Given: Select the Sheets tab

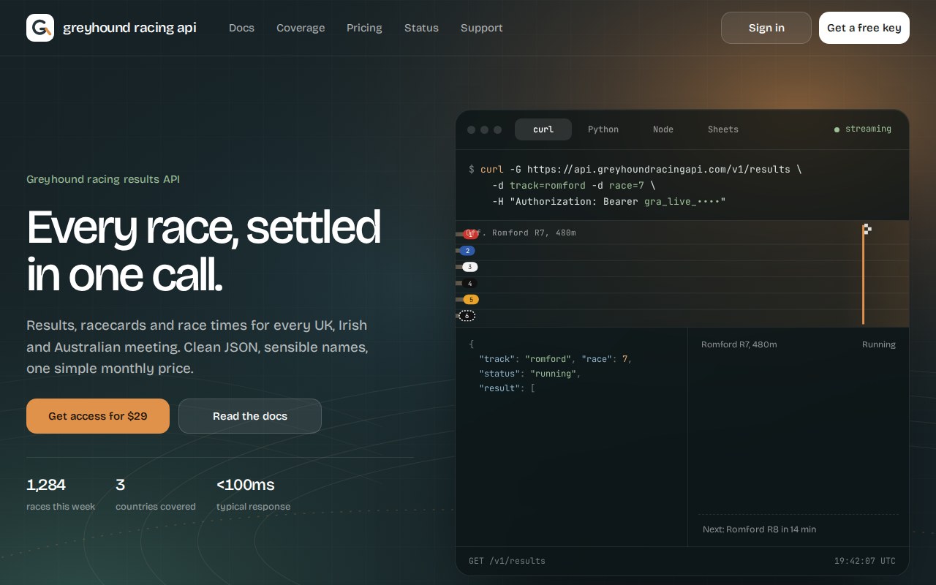Looking at the screenshot, I should tap(723, 129).
